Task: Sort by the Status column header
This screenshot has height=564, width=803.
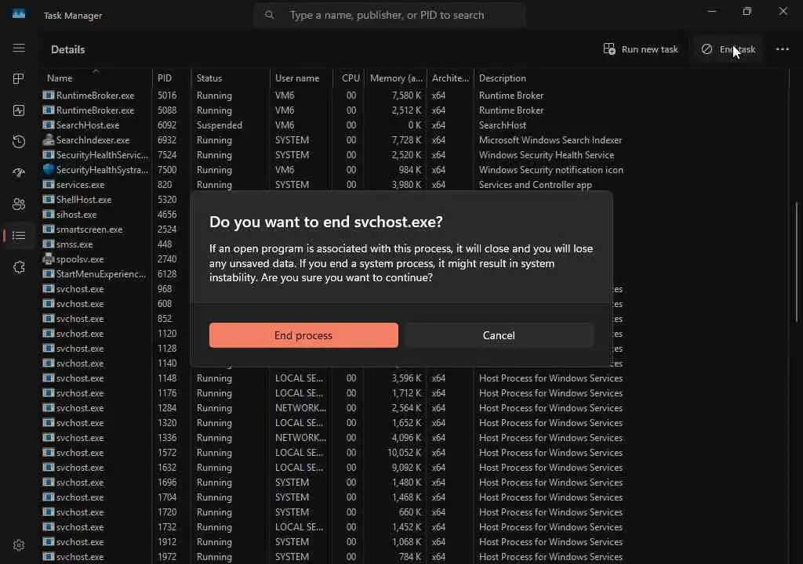Action: tap(231, 78)
